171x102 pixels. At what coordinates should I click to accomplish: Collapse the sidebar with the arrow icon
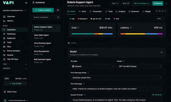(x=26, y=3)
